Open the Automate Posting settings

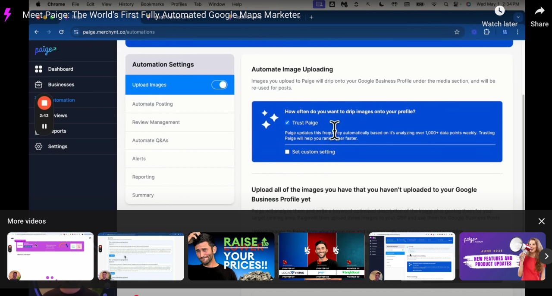click(x=152, y=104)
